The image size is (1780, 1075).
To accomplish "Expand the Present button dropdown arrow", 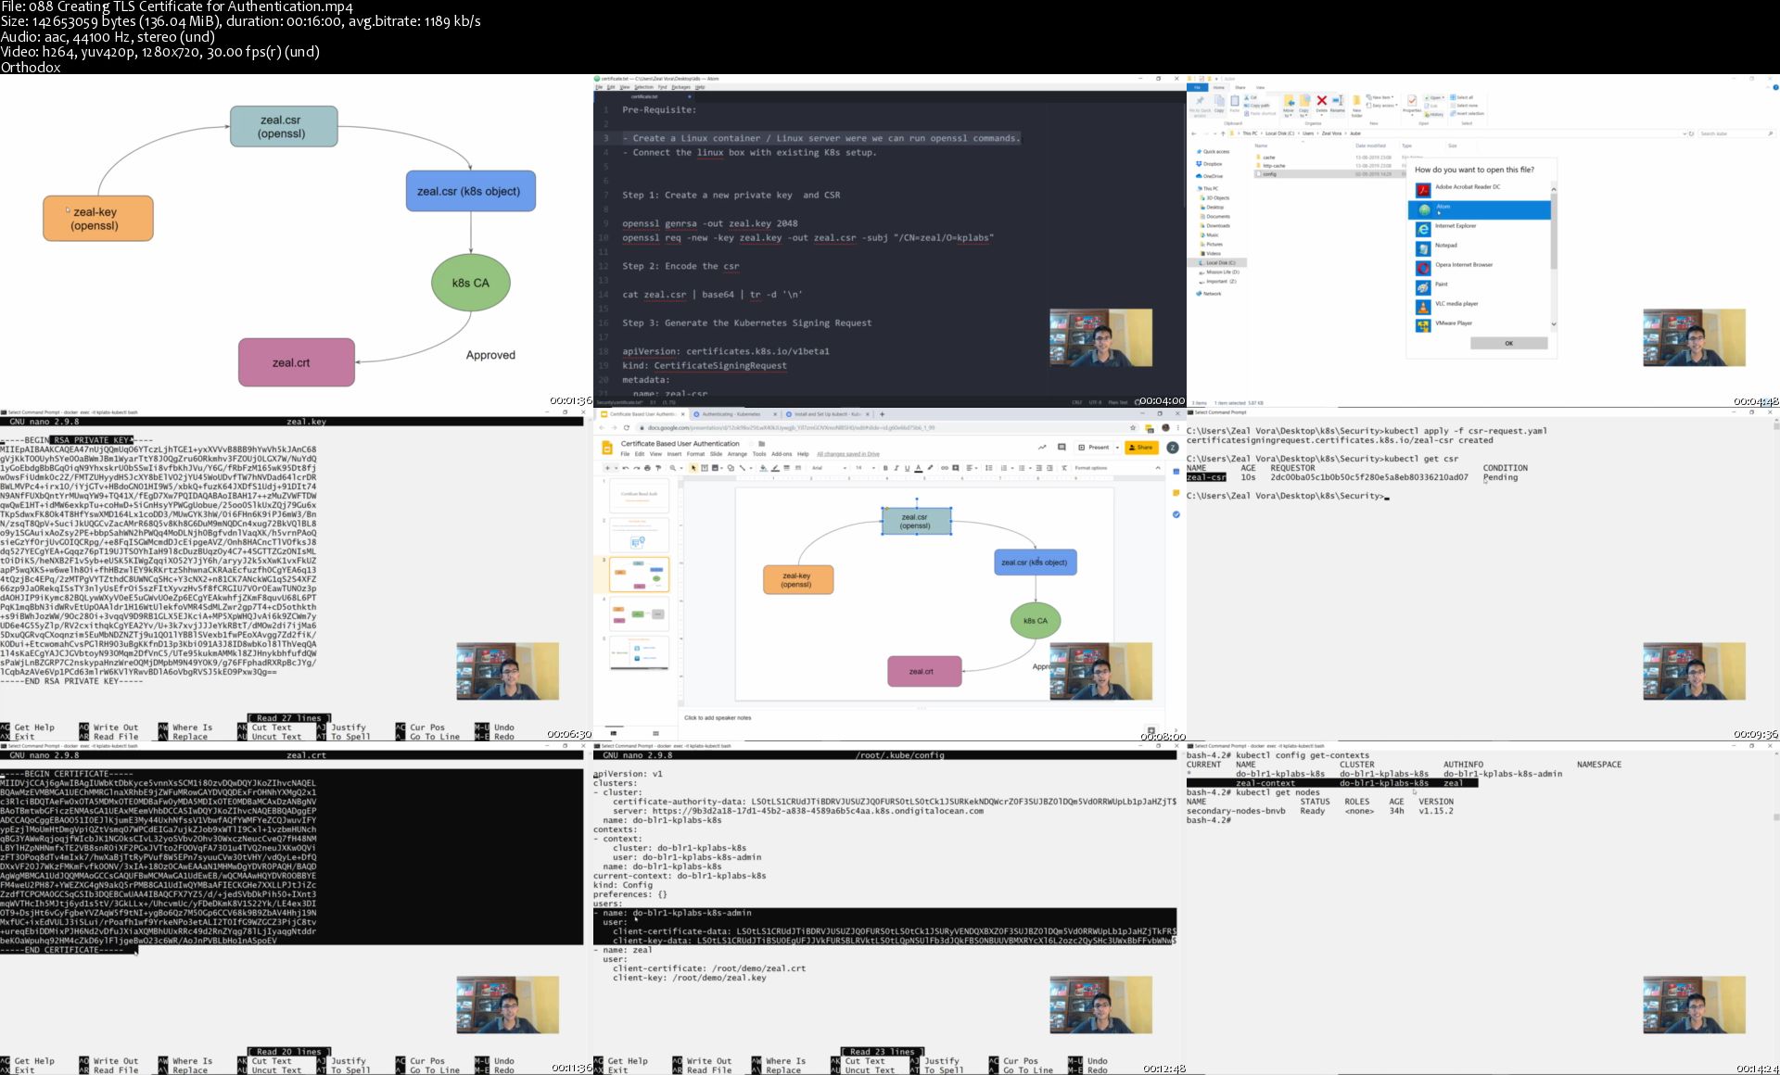I will 1117,447.
